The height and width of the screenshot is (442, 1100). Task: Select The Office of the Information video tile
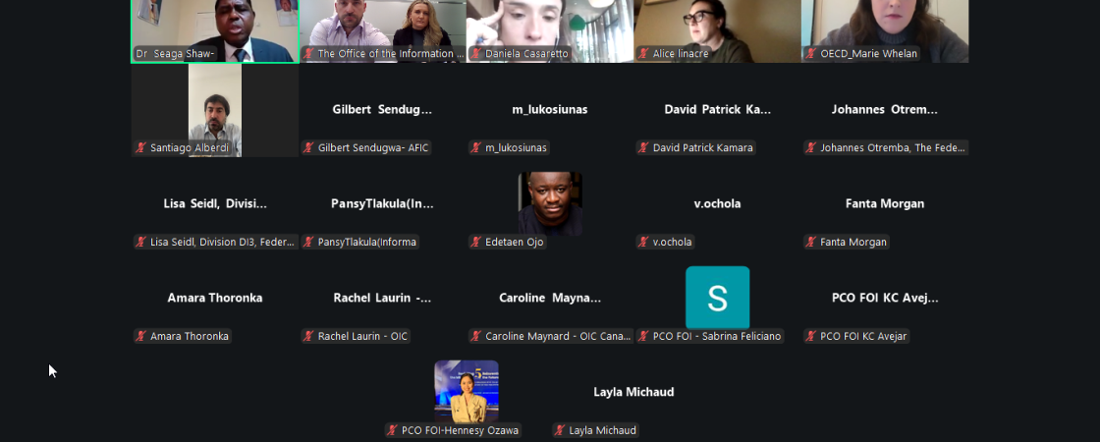click(x=382, y=30)
